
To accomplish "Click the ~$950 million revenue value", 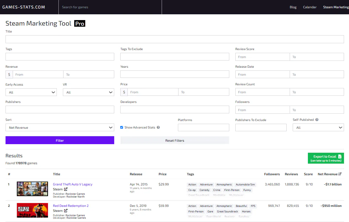I will pyautogui.click(x=331, y=206).
